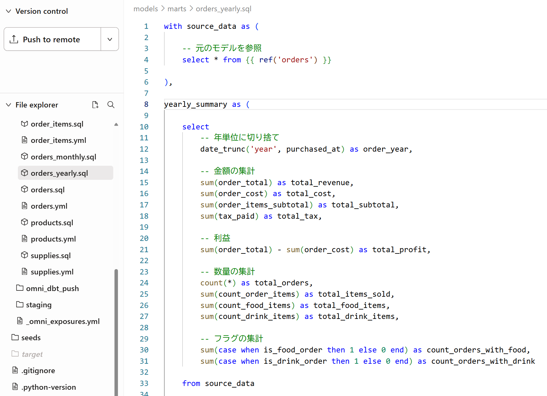Open the omni_dbt_push folder
The width and height of the screenshot is (547, 396).
(x=52, y=289)
